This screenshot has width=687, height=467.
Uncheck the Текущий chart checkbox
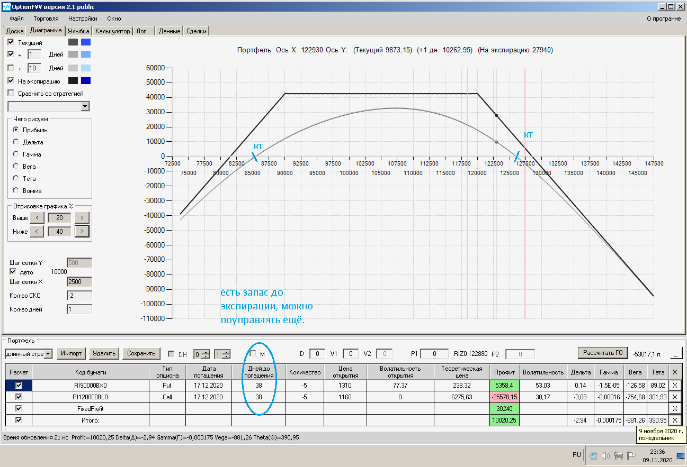click(x=11, y=42)
